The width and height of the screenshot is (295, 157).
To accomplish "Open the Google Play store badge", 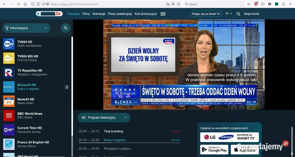I will pos(214,150).
